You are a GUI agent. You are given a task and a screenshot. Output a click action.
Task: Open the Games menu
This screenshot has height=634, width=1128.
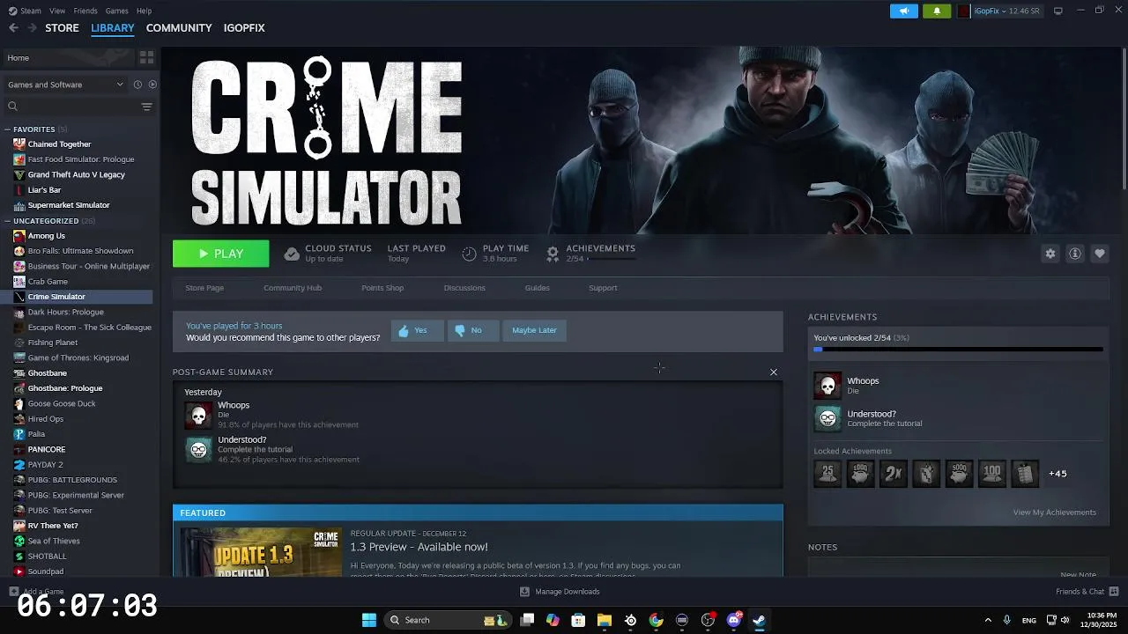point(116,11)
